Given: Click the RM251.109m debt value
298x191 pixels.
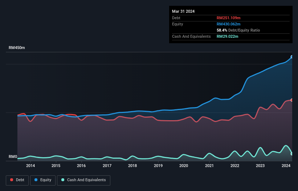Looking at the screenshot, I should pos(228,18).
